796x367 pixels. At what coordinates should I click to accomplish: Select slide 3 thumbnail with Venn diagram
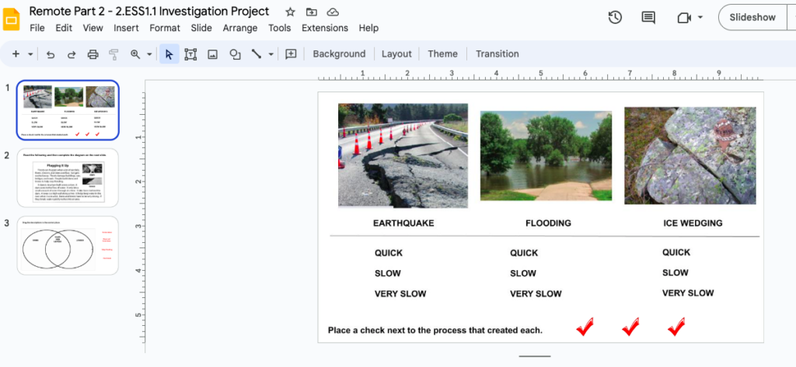(x=68, y=245)
